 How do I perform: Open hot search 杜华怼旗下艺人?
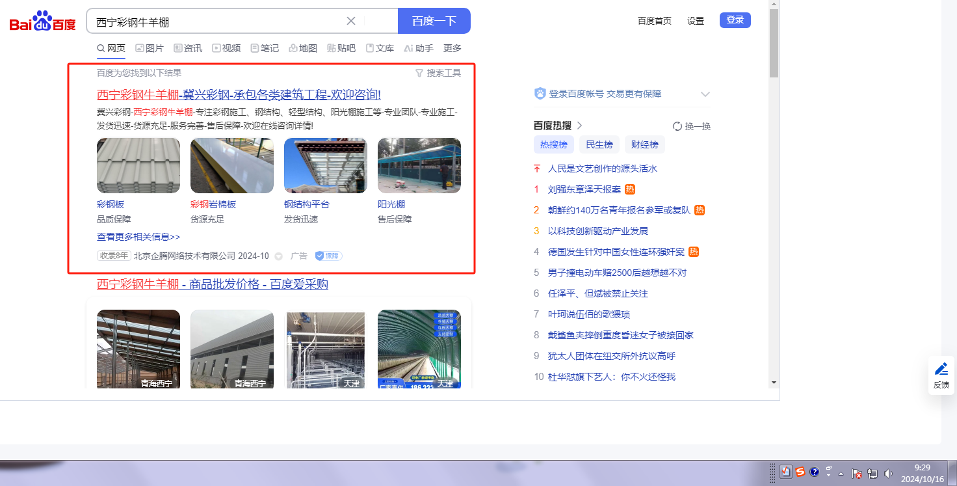[612, 377]
